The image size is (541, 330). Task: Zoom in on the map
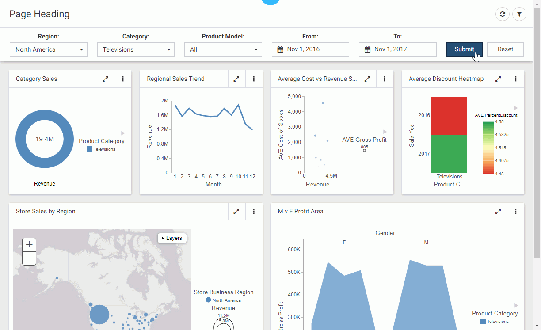tap(29, 244)
